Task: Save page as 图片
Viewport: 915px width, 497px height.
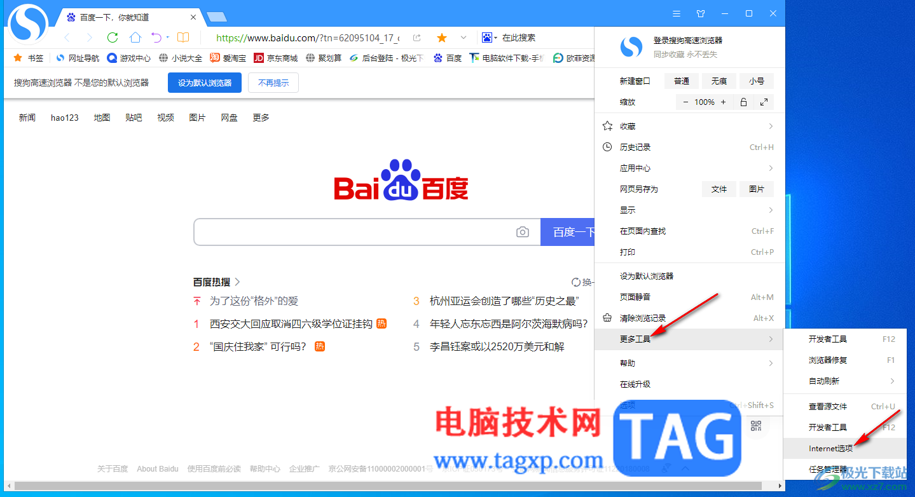Action: coord(757,189)
